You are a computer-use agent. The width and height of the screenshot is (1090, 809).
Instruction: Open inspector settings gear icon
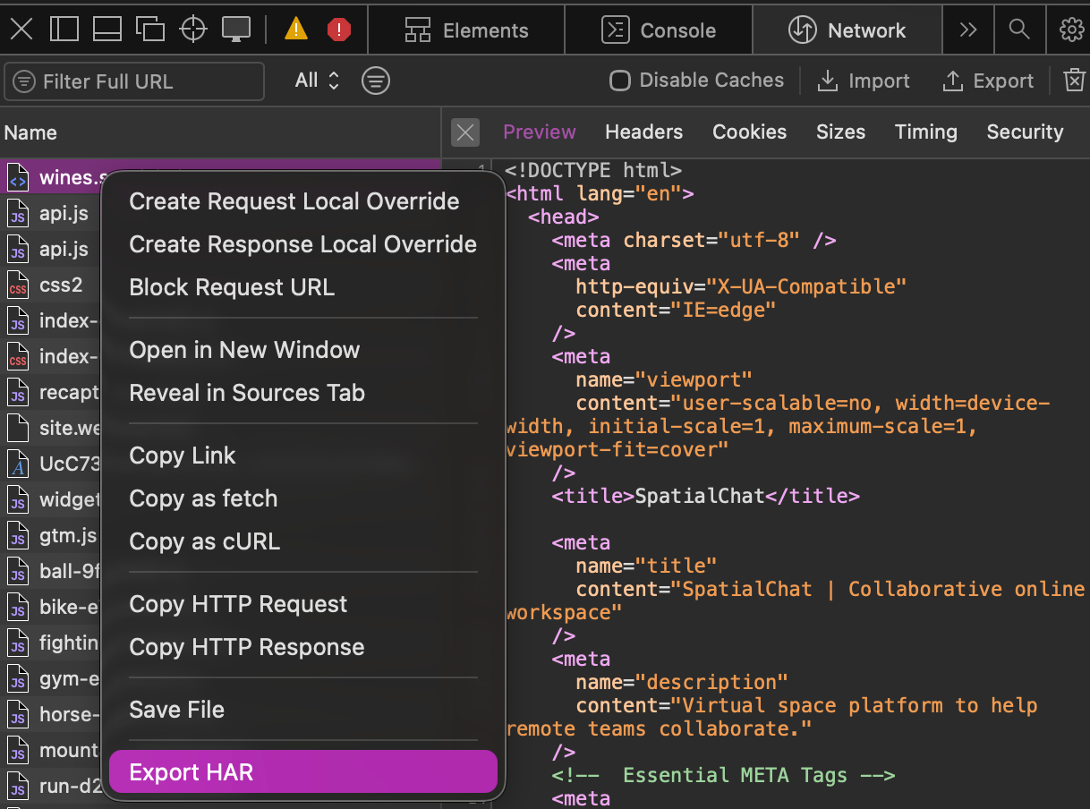[1071, 30]
